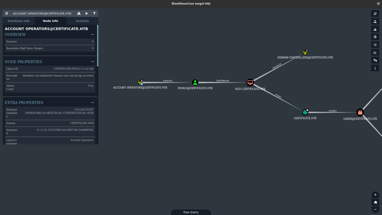
Task: Click the pathfinding road icon
Action: pyautogui.click(x=79, y=13)
